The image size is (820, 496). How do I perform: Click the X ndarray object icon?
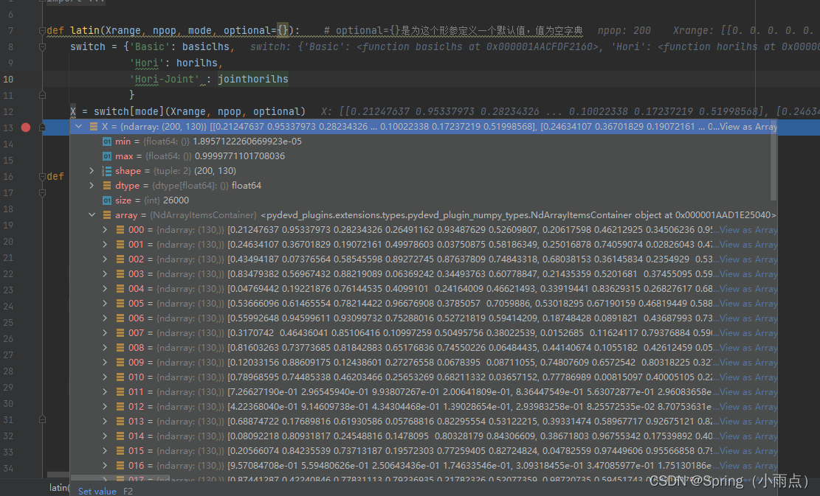pos(94,126)
